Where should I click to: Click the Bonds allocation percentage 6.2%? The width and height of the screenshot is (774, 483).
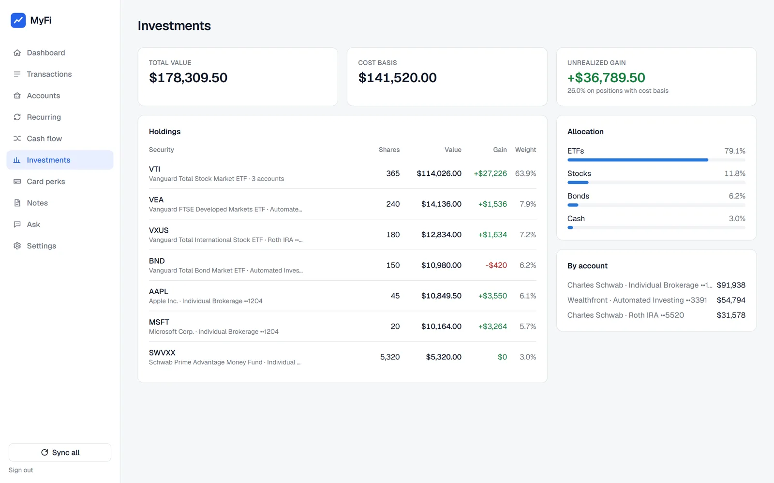tap(737, 196)
